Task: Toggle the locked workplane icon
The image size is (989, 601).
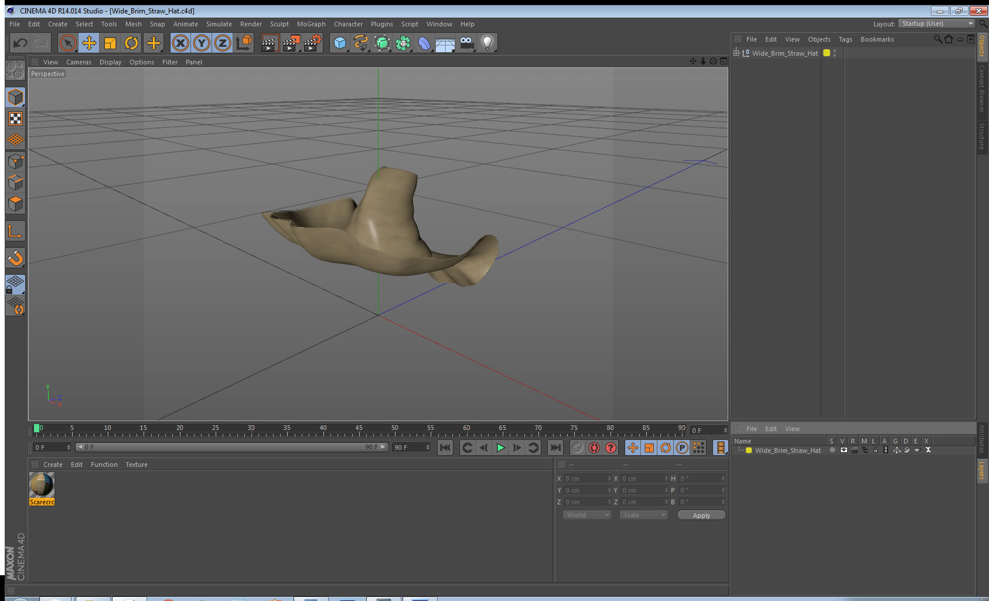Action: pyautogui.click(x=15, y=285)
